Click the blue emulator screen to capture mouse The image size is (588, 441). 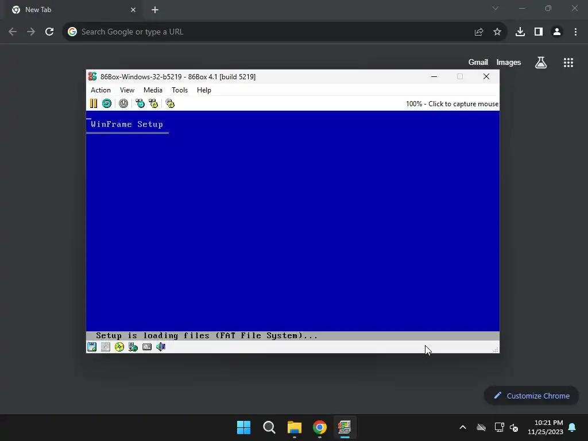(292, 225)
